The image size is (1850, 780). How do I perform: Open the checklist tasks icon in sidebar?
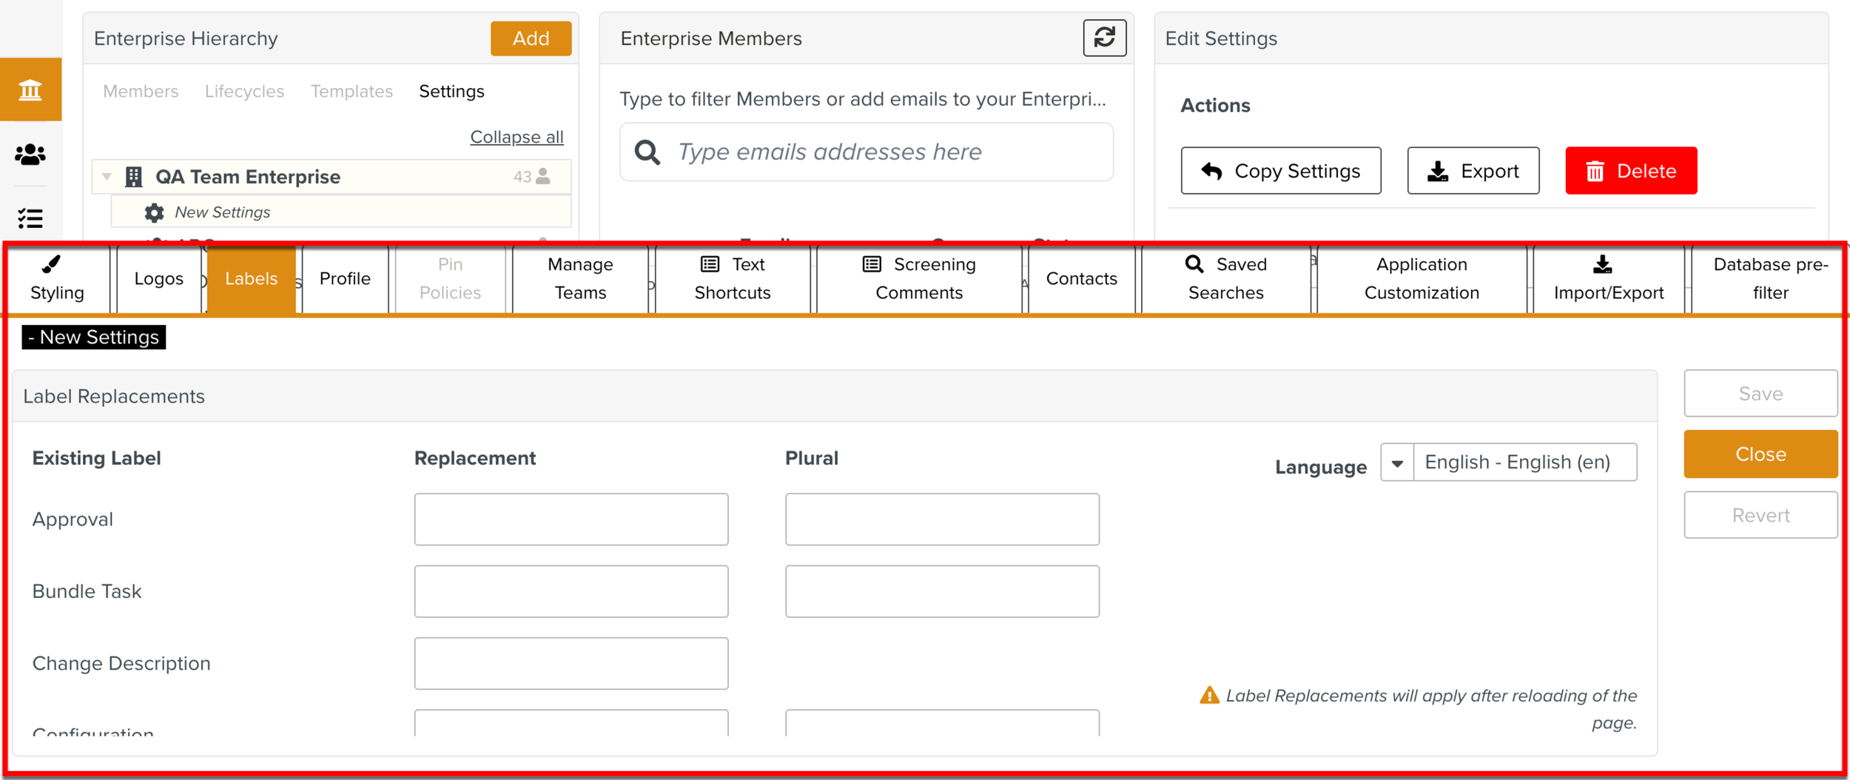coord(30,218)
